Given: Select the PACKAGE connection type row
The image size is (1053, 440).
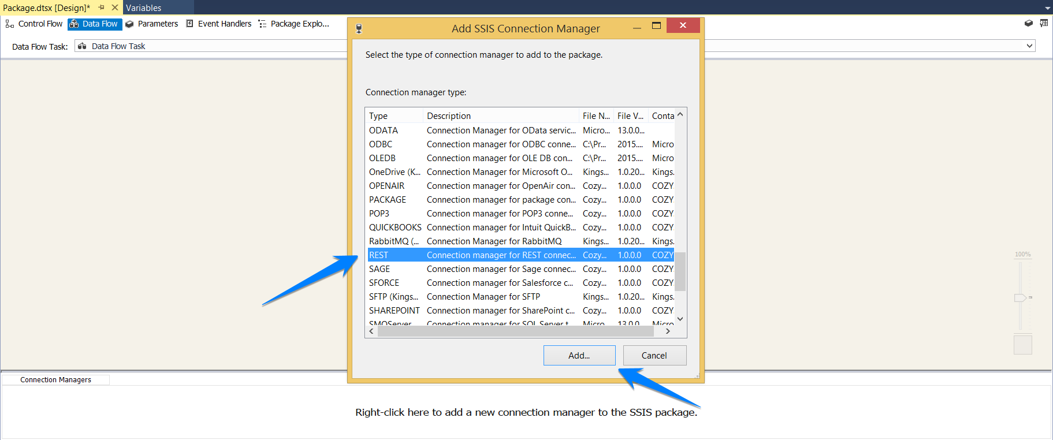Looking at the screenshot, I should pyautogui.click(x=521, y=200).
